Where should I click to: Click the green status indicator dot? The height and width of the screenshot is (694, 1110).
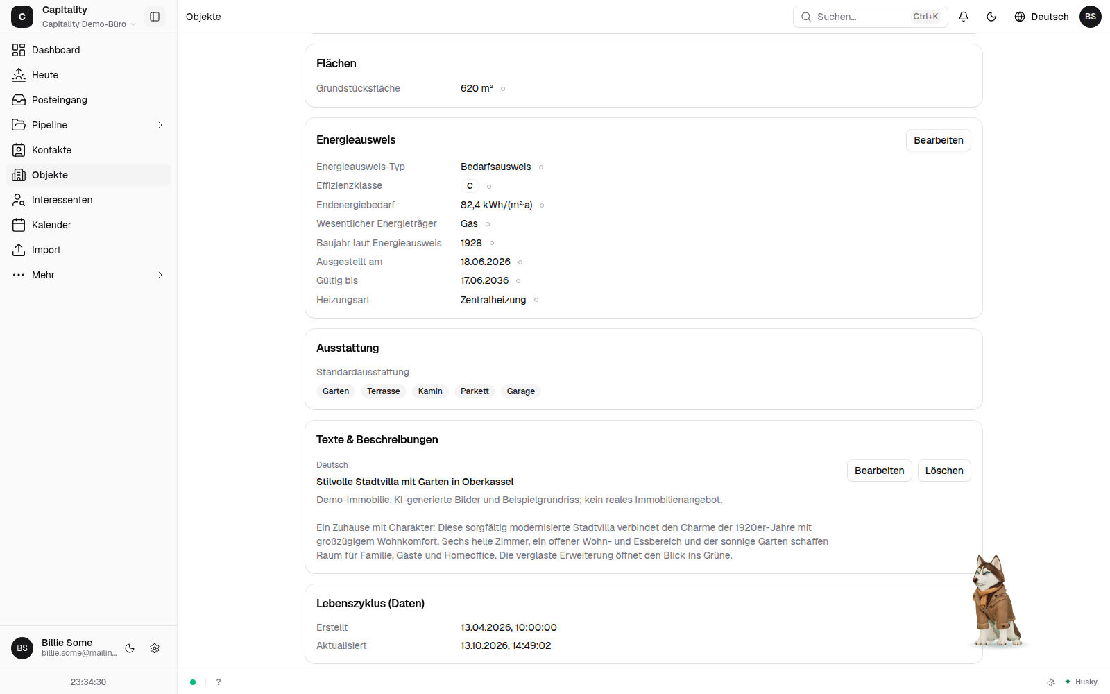click(193, 682)
